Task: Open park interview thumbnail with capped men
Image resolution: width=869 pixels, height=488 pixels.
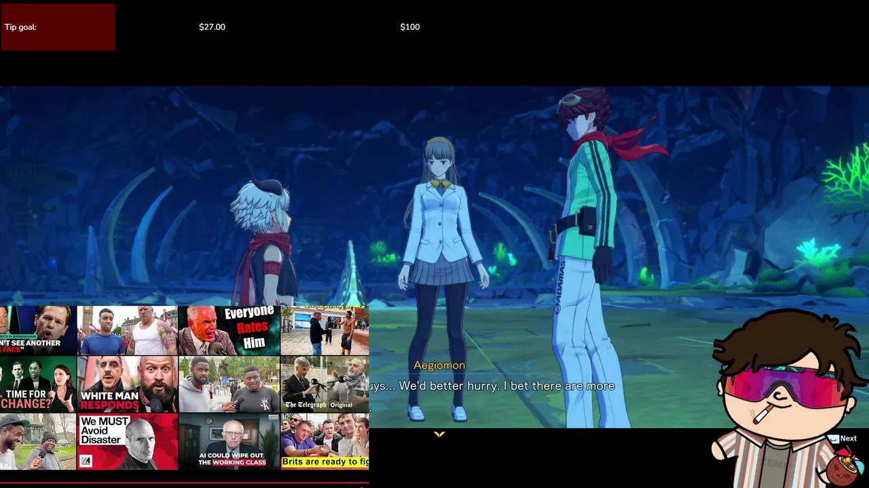Action: (38, 441)
